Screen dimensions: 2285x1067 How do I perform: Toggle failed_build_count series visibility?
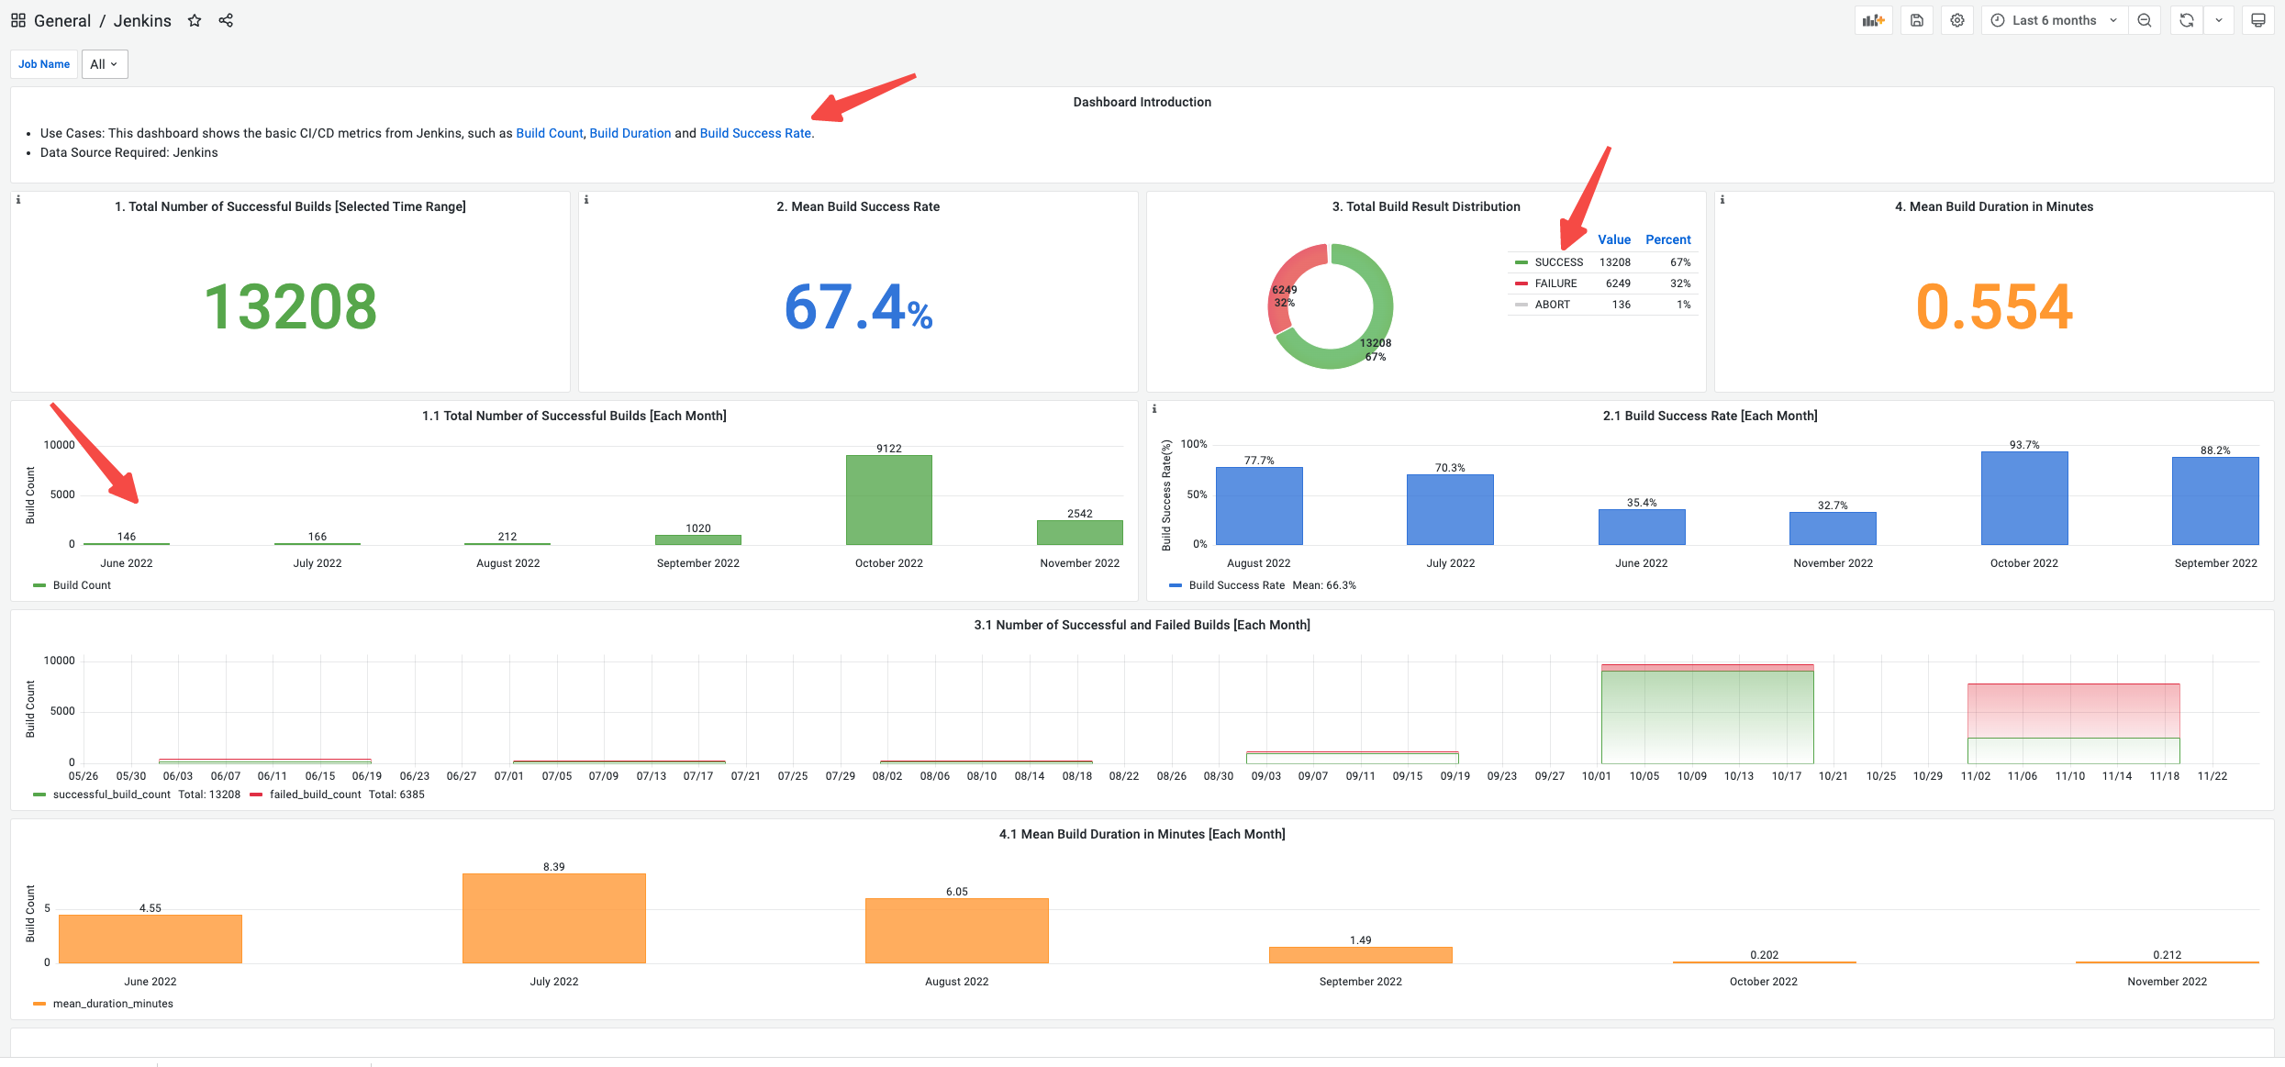315,795
